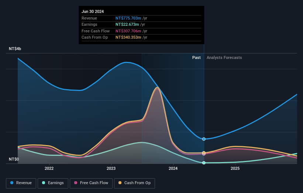Toggle the Cash From Op legend button
The image size is (303, 193).
coord(134,183)
